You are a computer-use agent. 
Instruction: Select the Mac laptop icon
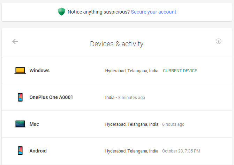pyautogui.click(x=20, y=124)
